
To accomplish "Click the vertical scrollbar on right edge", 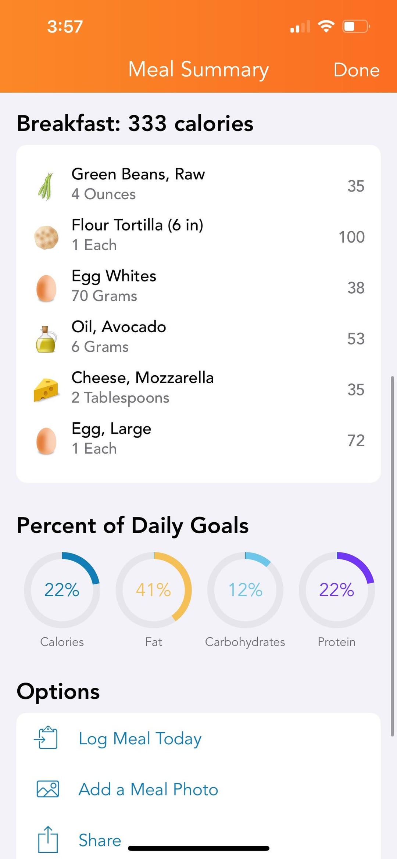I will tap(392, 556).
